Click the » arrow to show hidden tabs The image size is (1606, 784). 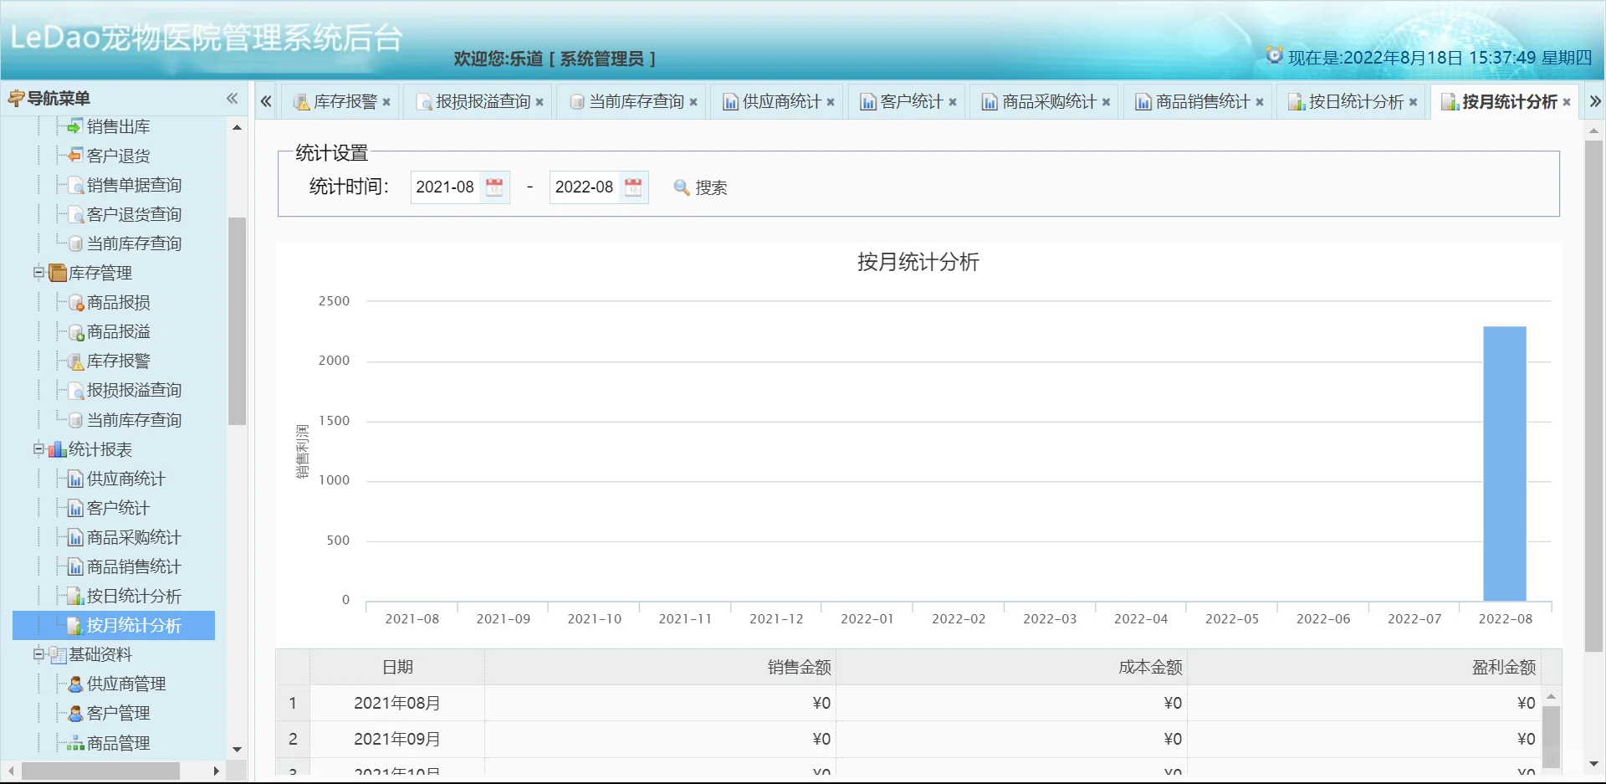[1594, 100]
